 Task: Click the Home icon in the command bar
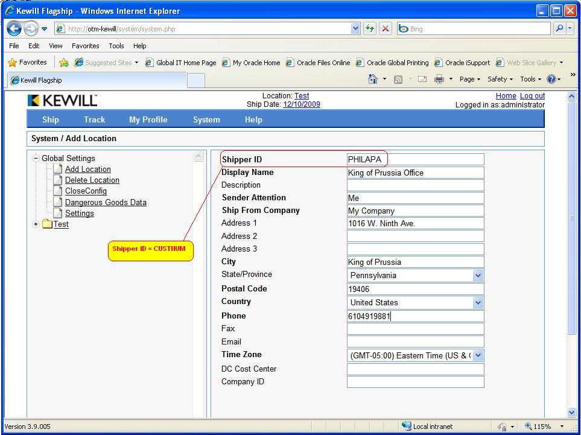372,79
